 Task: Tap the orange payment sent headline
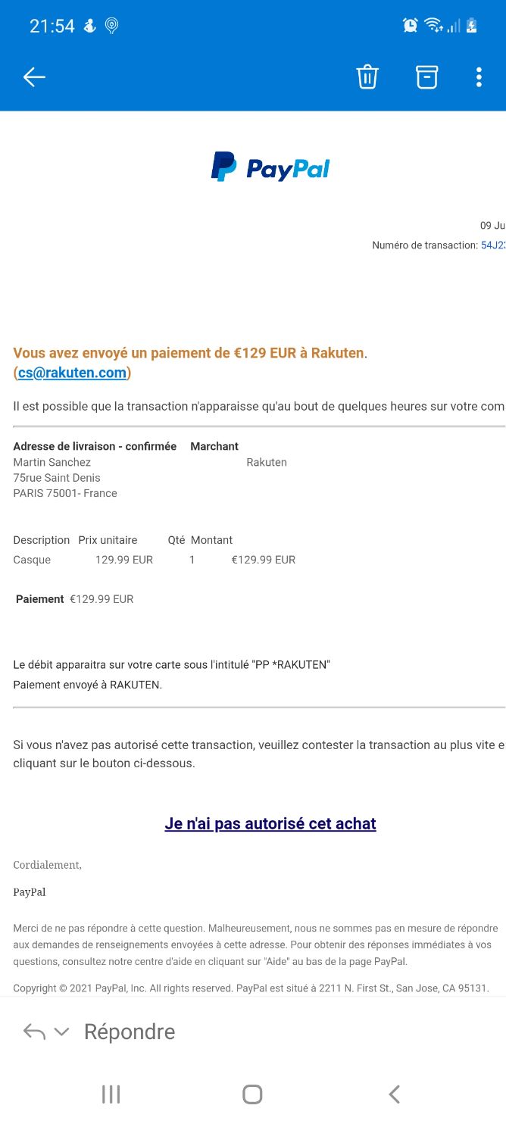coord(190,353)
